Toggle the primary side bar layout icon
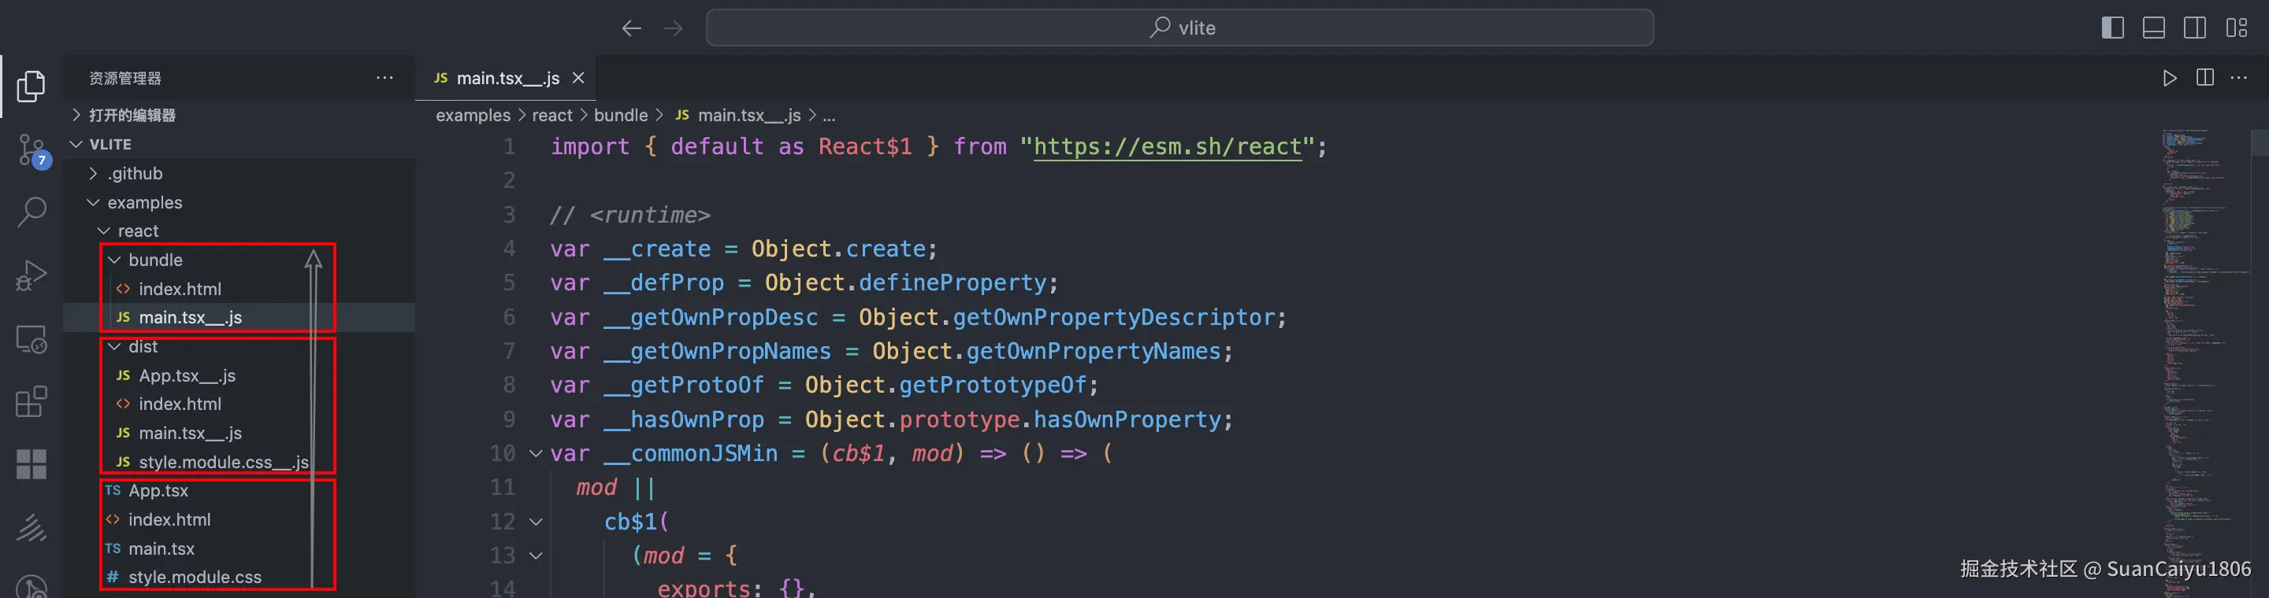 click(2112, 28)
